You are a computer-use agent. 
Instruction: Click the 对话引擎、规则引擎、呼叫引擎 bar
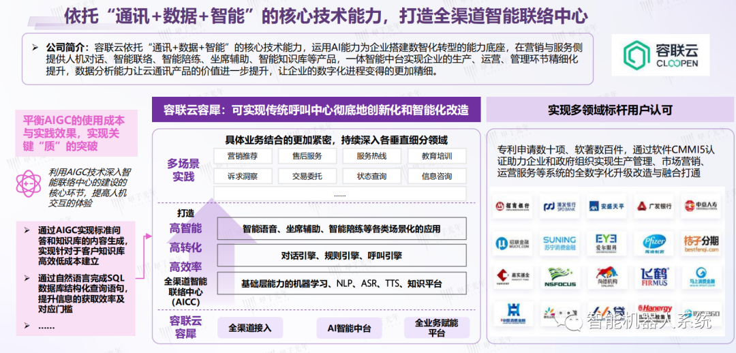[341, 256]
